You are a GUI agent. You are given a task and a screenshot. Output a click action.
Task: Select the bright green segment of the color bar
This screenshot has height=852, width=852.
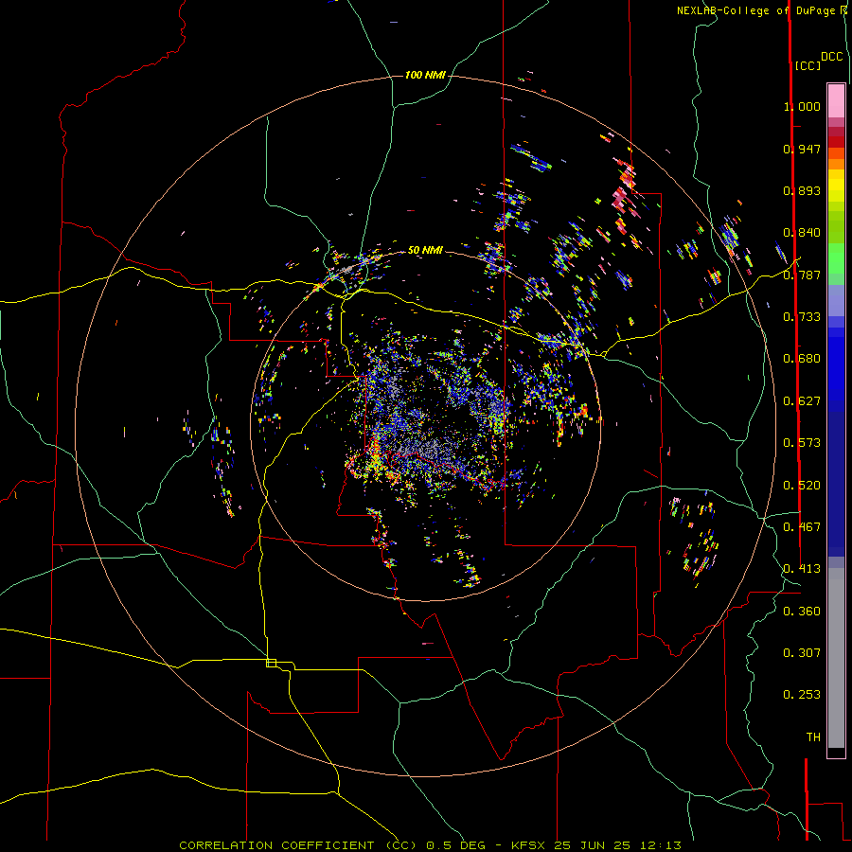836,258
